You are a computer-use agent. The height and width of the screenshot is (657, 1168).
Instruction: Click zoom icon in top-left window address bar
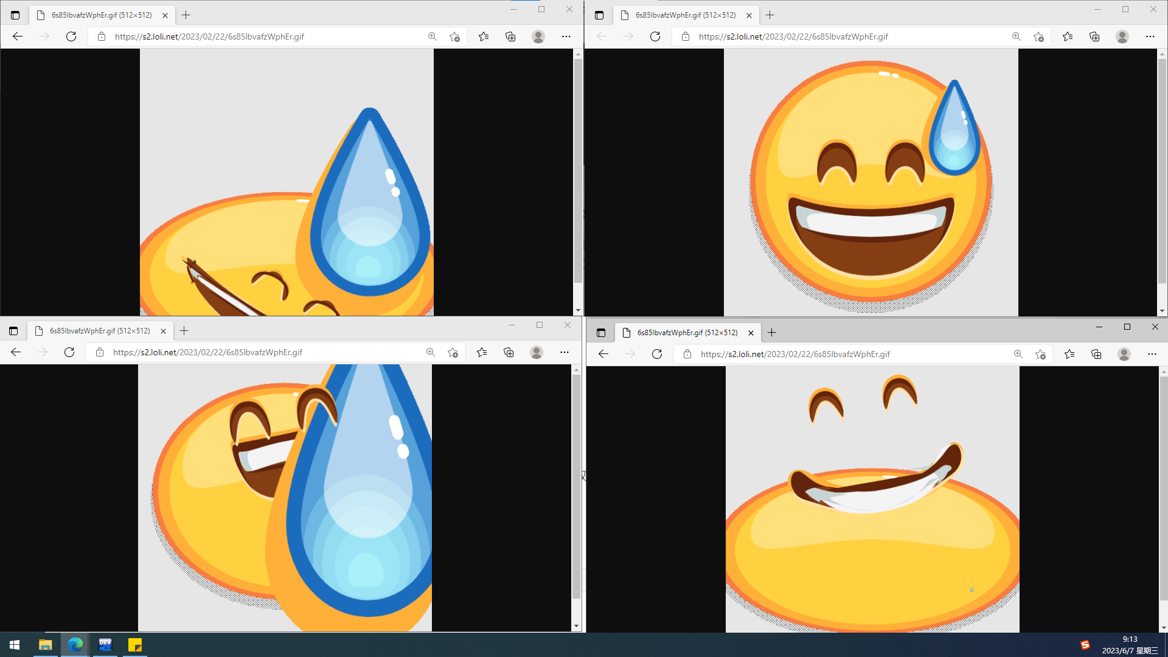click(432, 36)
